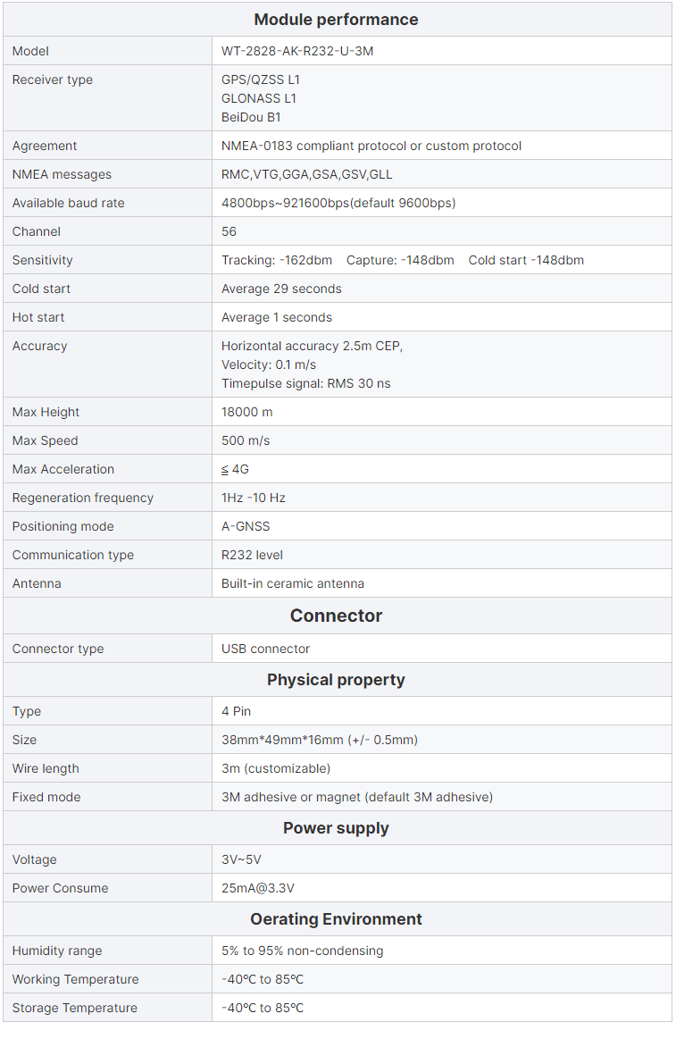
Task: Click the Max Height 18000 m value
Action: [247, 412]
